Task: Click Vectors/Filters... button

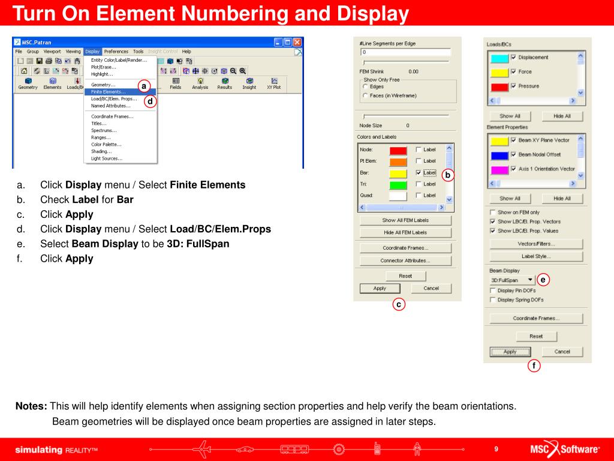Action: pyautogui.click(x=536, y=244)
